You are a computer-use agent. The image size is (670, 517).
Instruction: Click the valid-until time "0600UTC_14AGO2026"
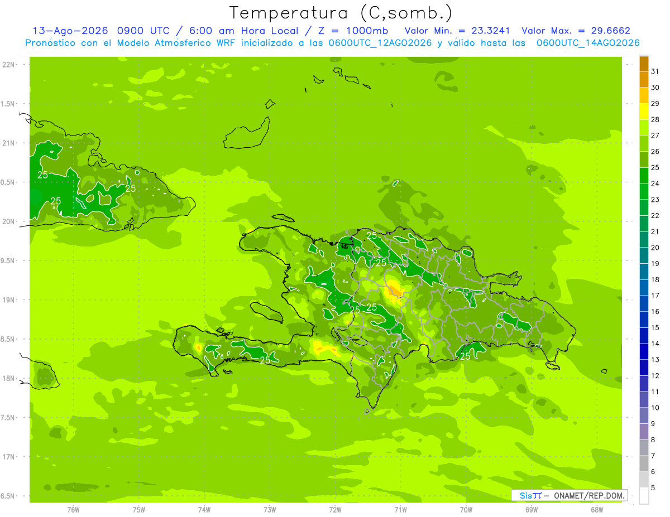click(x=588, y=43)
